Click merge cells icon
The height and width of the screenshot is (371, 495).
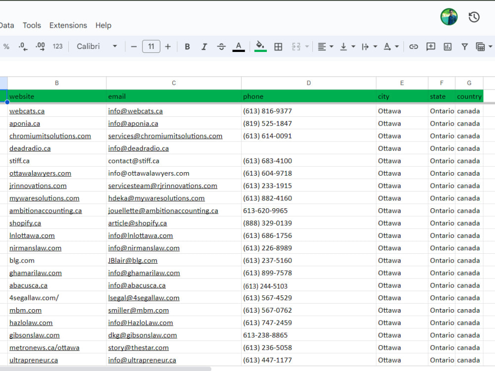(x=296, y=46)
